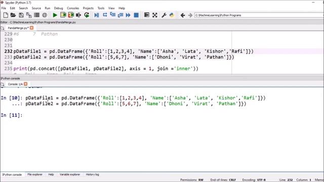Open the Edit menu
The image size is (324, 182).
tap(12, 8)
